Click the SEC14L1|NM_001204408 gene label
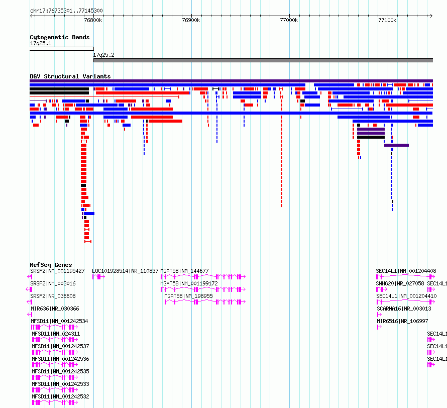The height and width of the screenshot is (408, 447). tap(406, 271)
